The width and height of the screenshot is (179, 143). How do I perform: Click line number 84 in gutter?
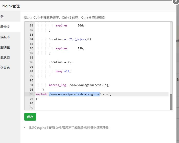pos(31,39)
